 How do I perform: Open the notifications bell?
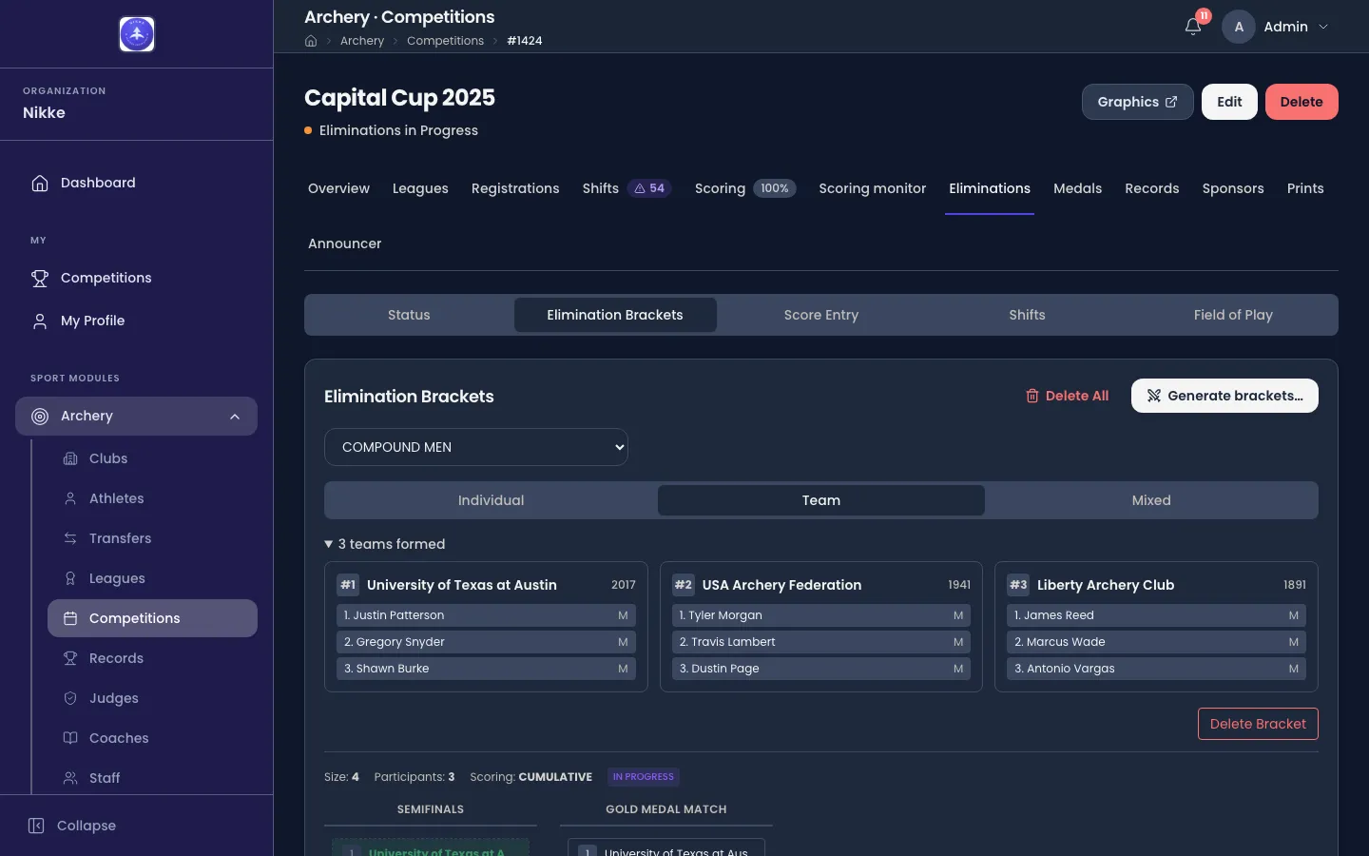(x=1193, y=27)
